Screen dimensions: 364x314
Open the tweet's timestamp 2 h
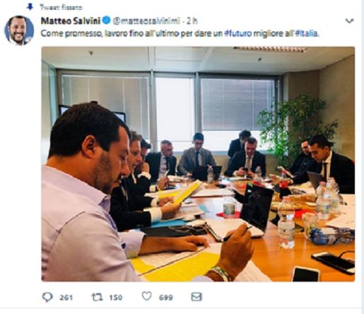[x=192, y=21]
